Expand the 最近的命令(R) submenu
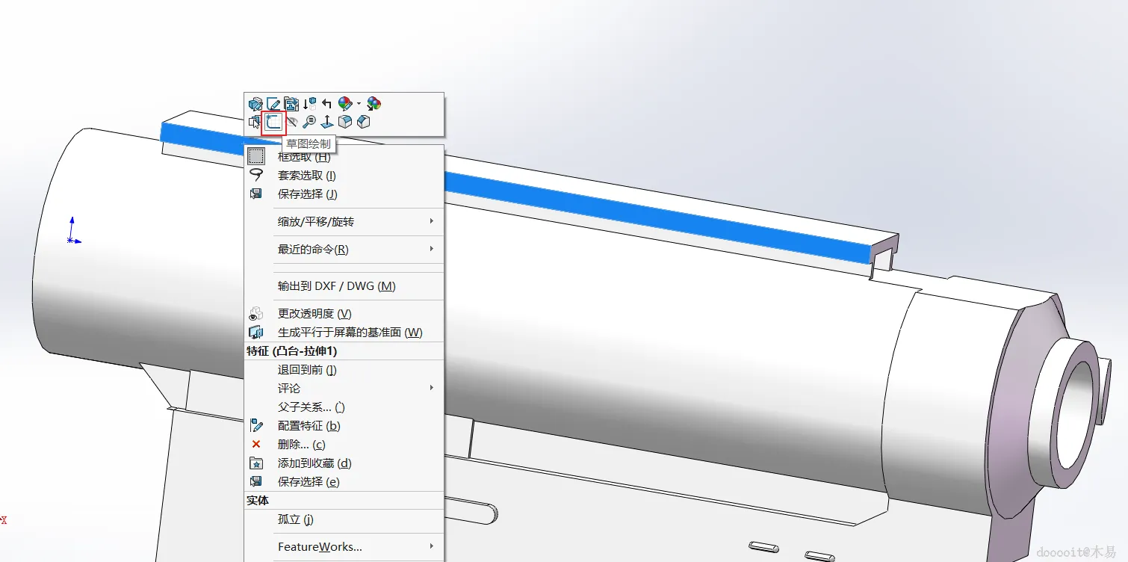This screenshot has width=1128, height=562. (344, 250)
